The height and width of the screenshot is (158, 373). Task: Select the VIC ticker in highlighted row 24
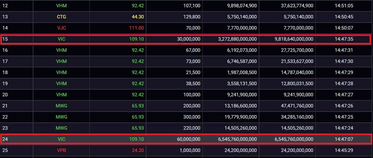[61, 139]
